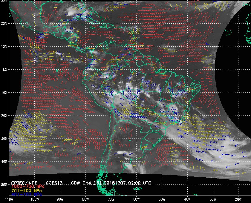The height and width of the screenshot is (203, 251).
Task: Click the 40S latitude label
Action: click(4, 162)
